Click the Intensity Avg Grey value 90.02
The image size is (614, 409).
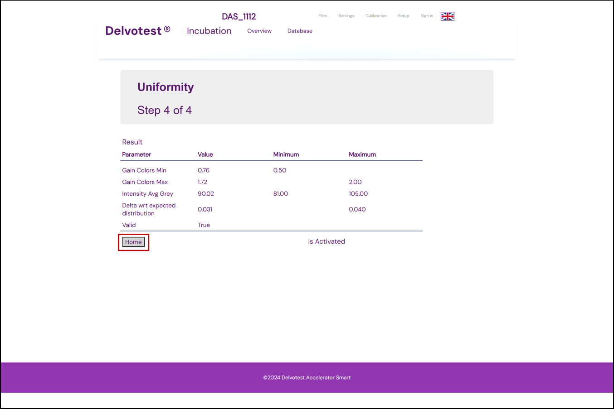pyautogui.click(x=205, y=194)
